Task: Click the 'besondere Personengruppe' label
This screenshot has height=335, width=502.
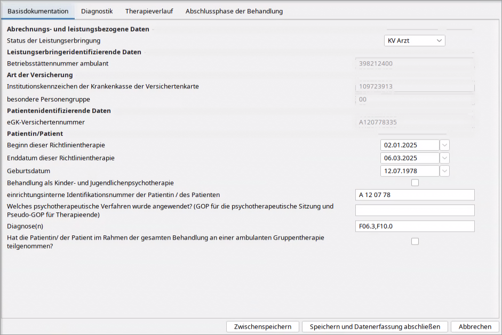Action: (x=49, y=100)
